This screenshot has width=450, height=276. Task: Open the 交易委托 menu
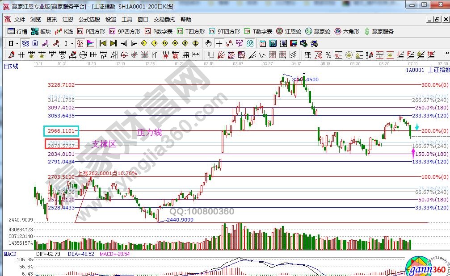click(164, 20)
